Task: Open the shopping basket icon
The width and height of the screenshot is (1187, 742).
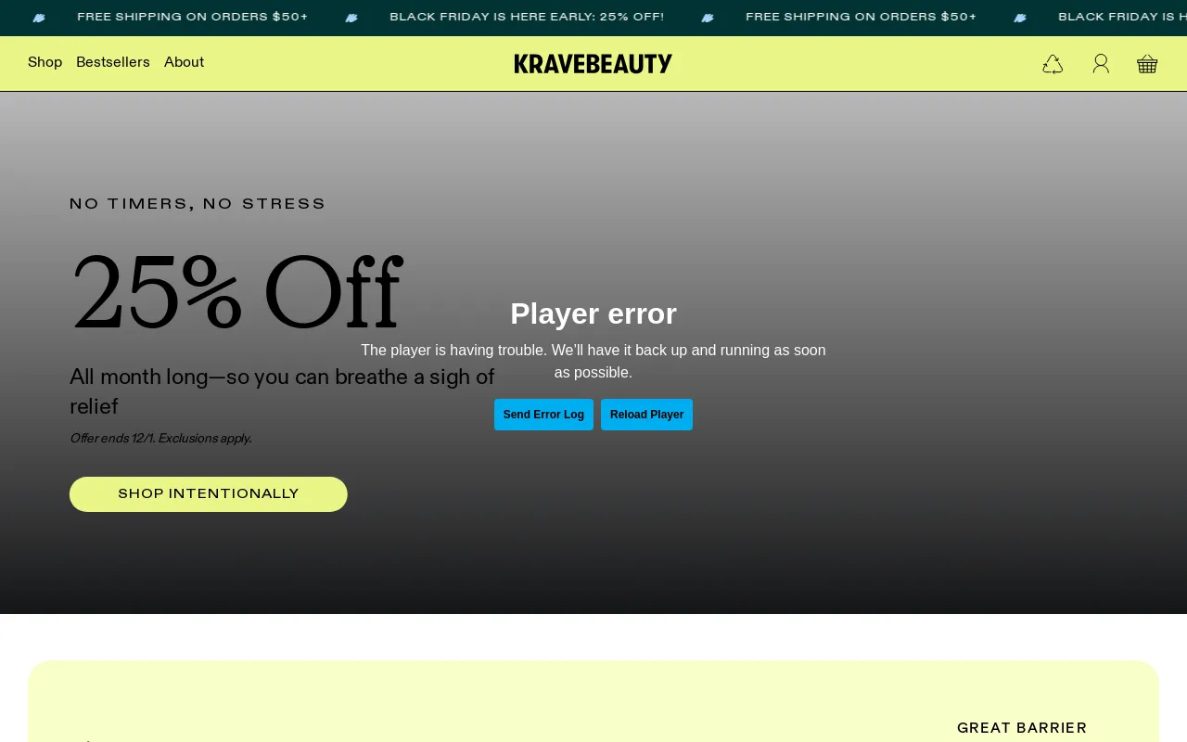Action: [x=1146, y=63]
